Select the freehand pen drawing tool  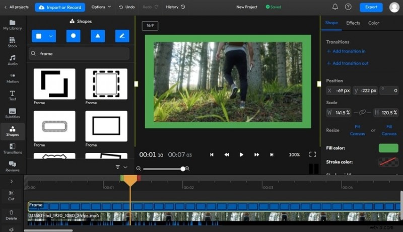coord(122,36)
